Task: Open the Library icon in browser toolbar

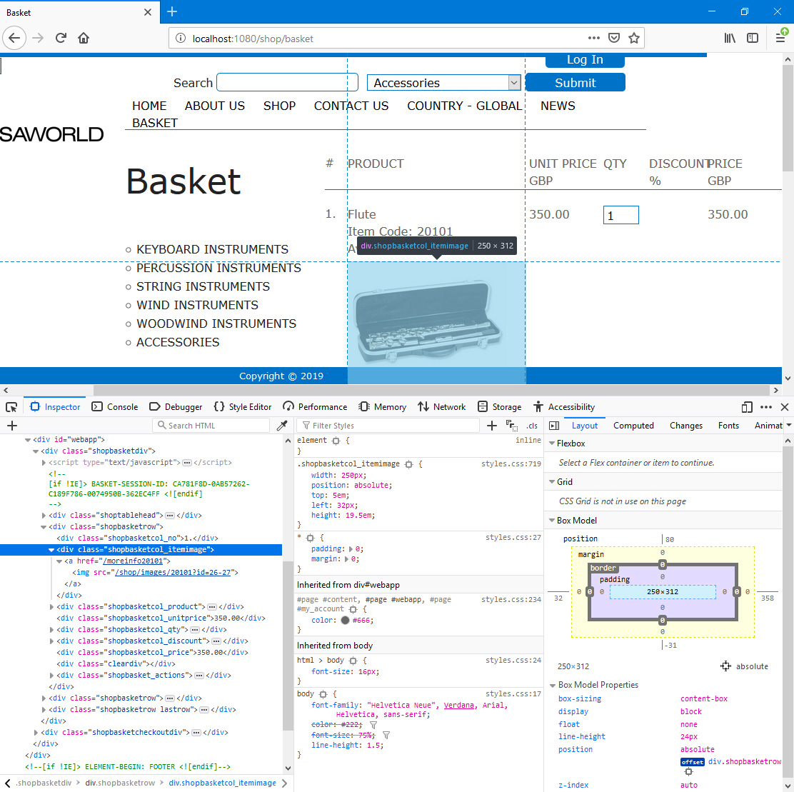Action: coord(730,38)
